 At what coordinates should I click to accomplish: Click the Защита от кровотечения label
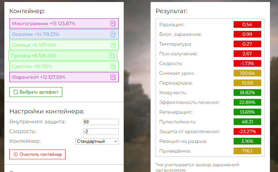(x=190, y=131)
